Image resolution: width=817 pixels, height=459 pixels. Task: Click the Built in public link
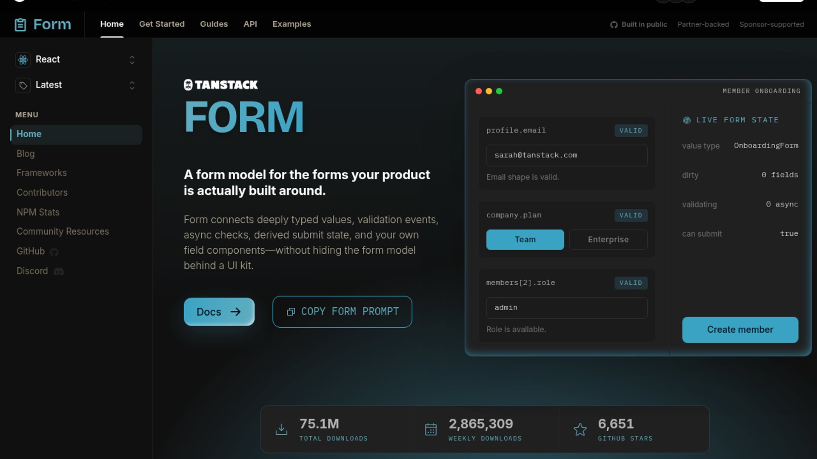(639, 25)
